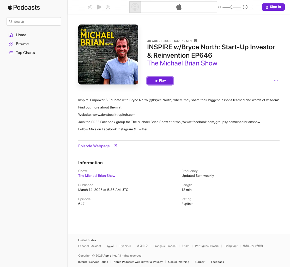The width and height of the screenshot is (290, 267).
Task: Click the episode number '647' value
Action: point(81,204)
